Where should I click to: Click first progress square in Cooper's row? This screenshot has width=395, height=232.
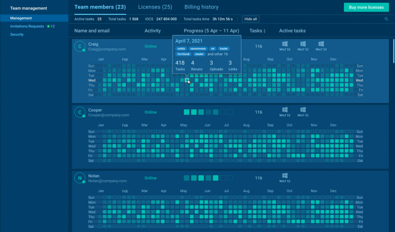pos(187,112)
